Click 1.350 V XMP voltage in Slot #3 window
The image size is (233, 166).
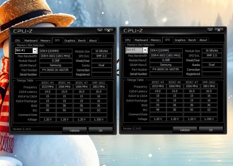click(209, 119)
